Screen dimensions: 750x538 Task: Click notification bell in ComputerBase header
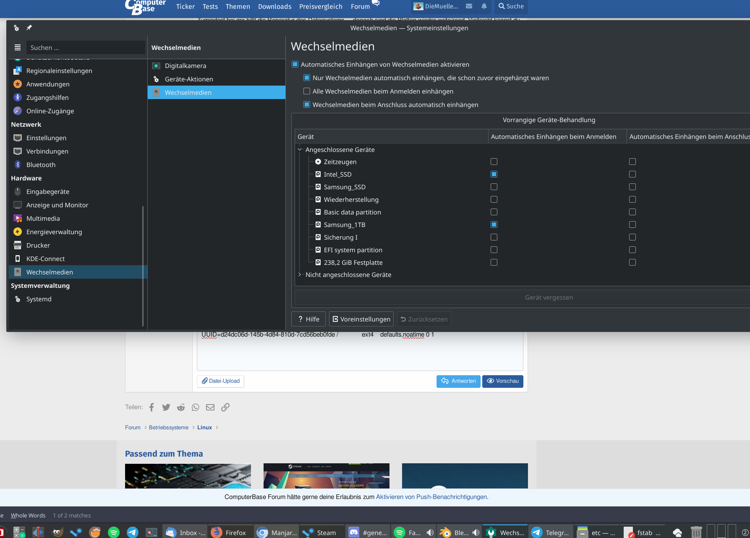[x=484, y=6]
